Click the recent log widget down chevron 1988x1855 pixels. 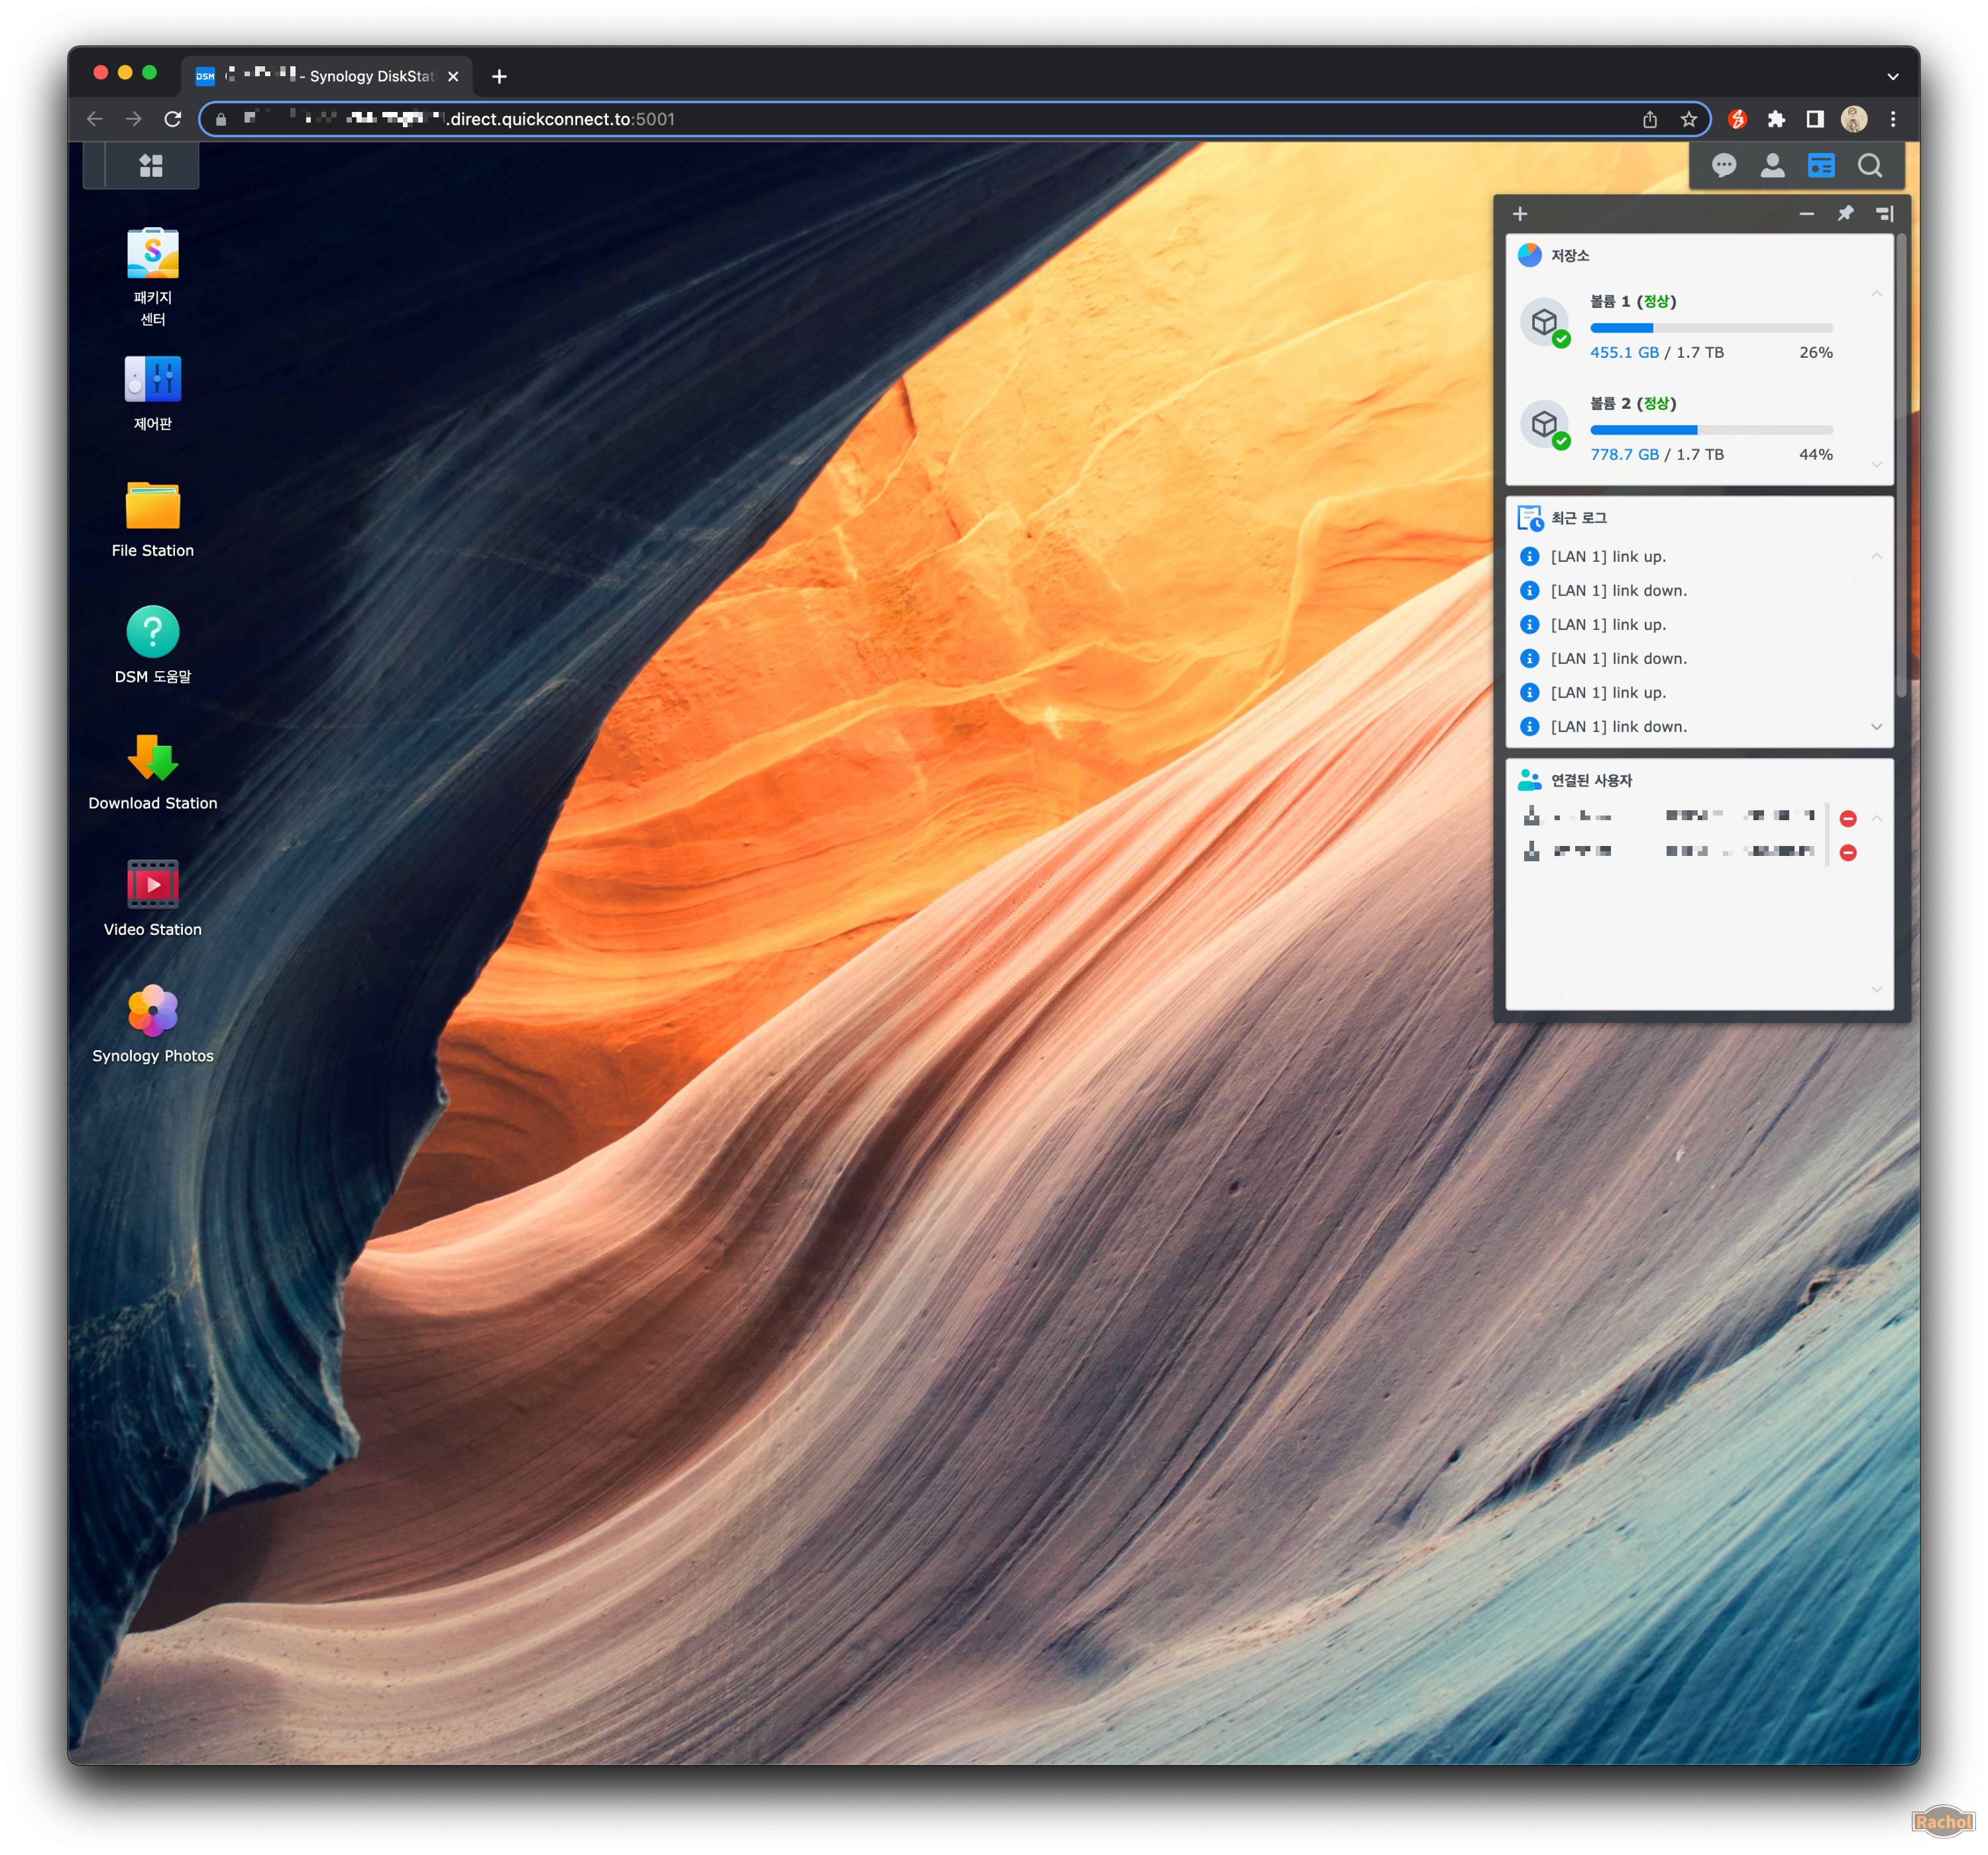1876,727
